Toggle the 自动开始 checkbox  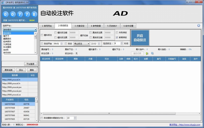[42, 44]
